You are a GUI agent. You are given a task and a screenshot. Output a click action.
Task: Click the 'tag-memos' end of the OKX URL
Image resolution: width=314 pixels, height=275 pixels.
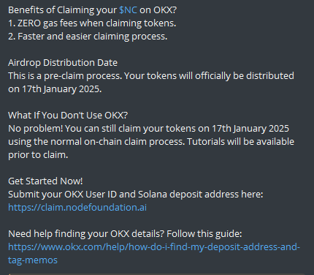33,260
